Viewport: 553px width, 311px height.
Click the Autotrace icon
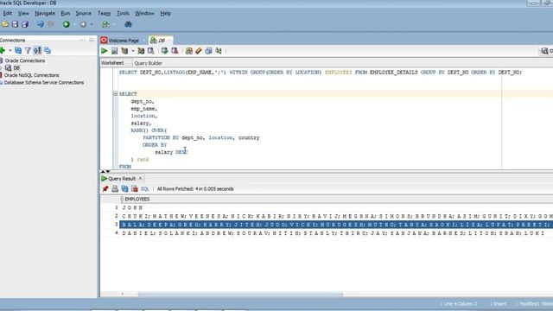click(x=141, y=51)
